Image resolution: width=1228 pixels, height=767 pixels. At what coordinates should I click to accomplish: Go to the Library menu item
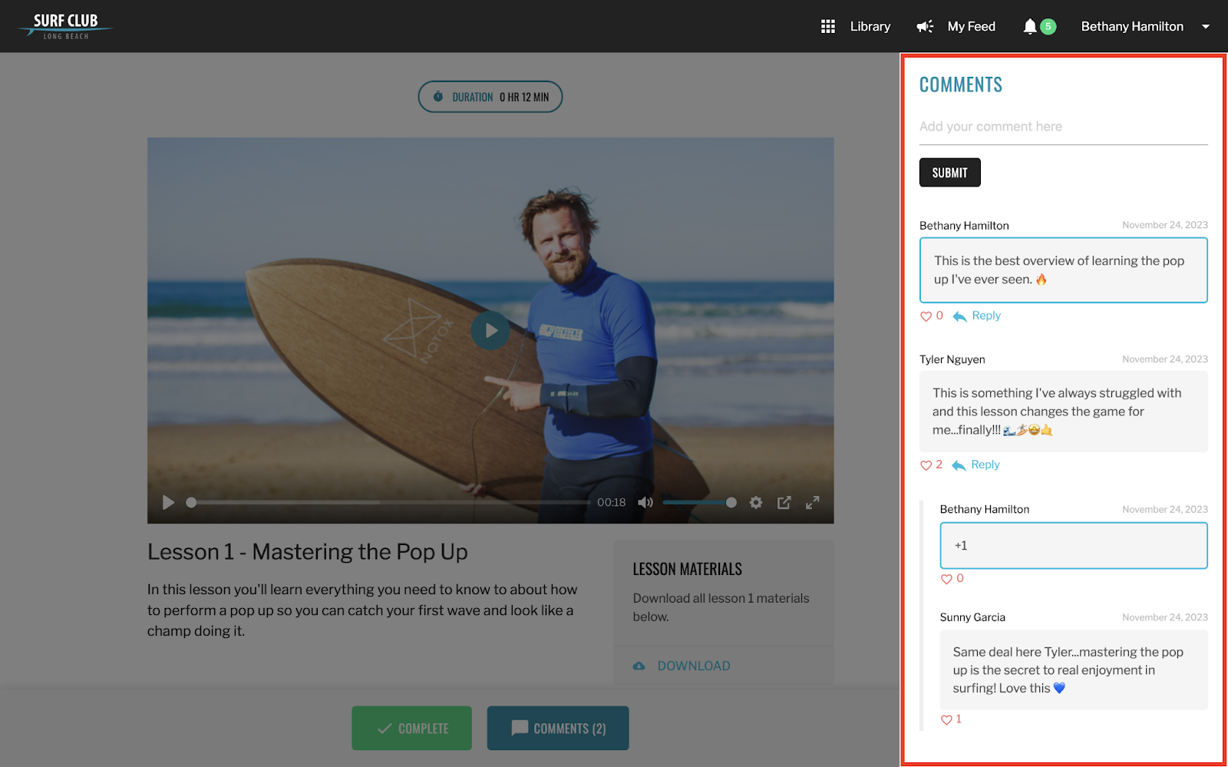coord(870,27)
